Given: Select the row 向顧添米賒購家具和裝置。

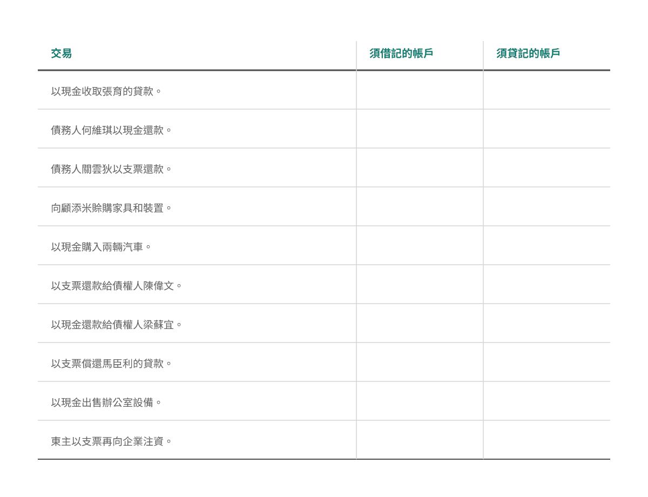Looking at the screenshot, I should point(324,207).
